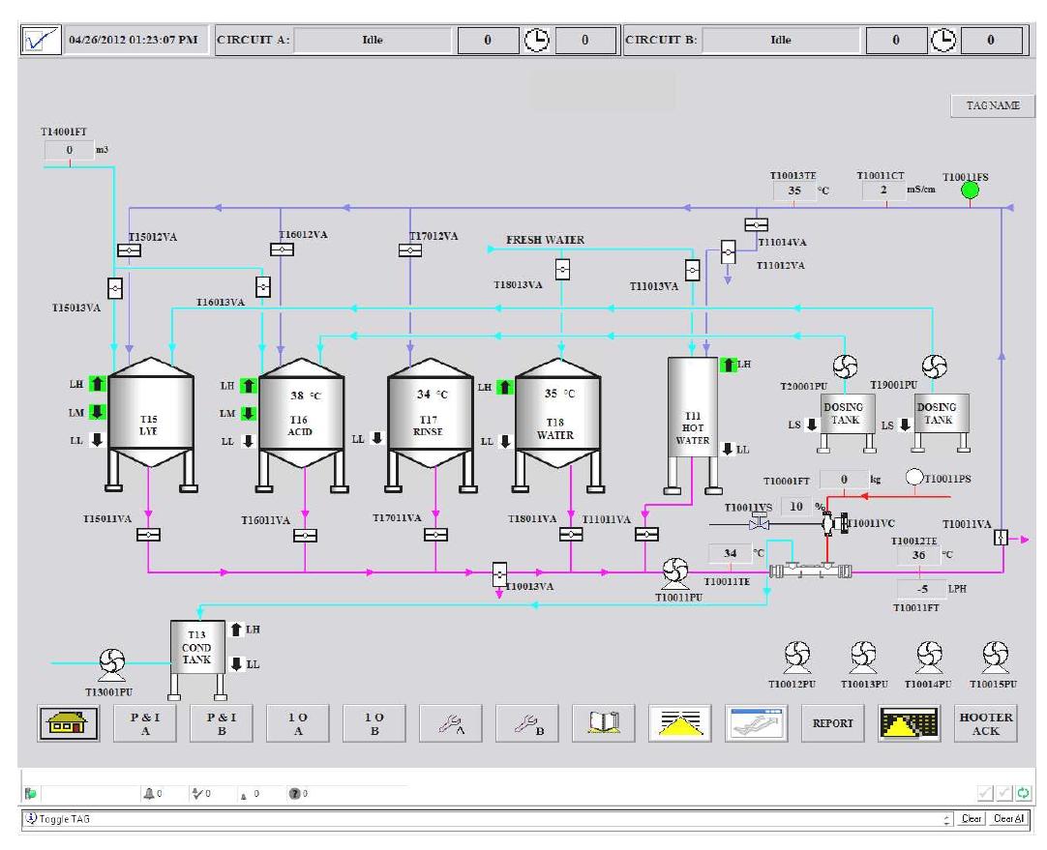The image size is (1047, 850).
Task: Click the Clear All button
Action: click(1008, 819)
